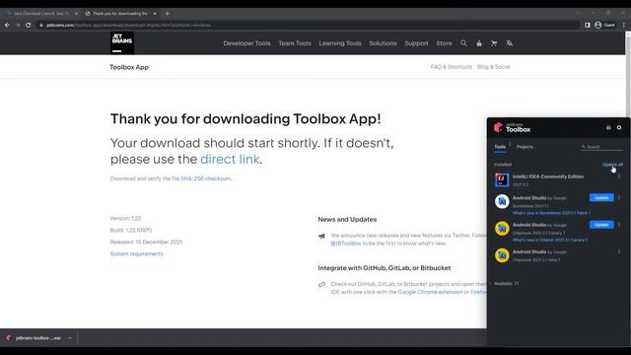Open the Team Tools menu
The height and width of the screenshot is (355, 631).
[295, 43]
